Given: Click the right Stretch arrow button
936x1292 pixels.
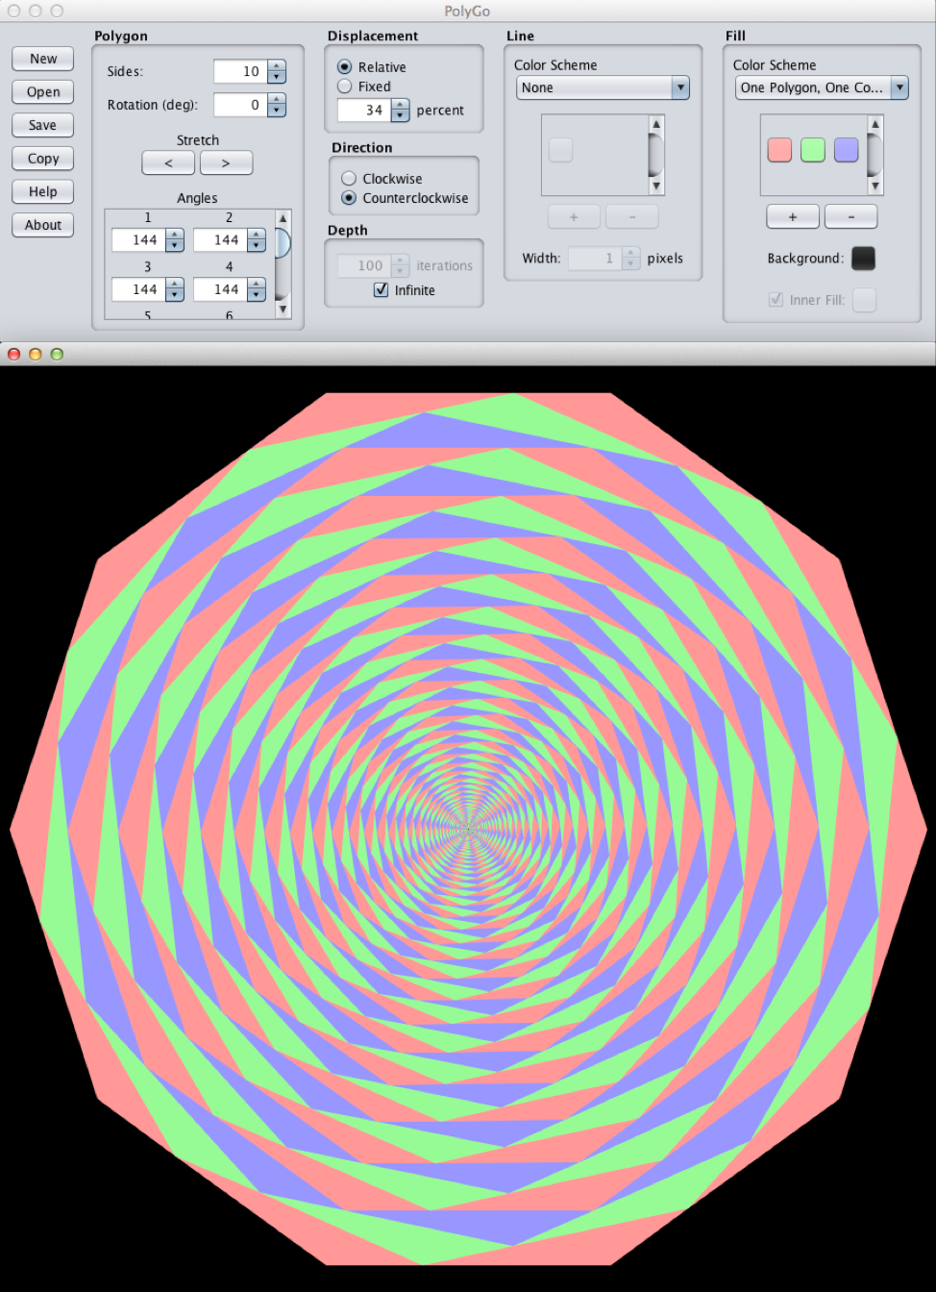Looking at the screenshot, I should pos(226,162).
